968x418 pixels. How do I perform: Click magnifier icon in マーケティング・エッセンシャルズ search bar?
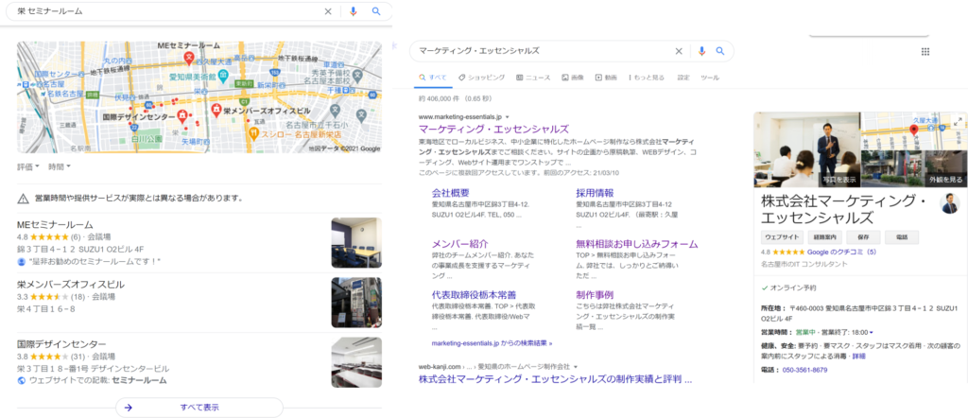click(x=719, y=51)
